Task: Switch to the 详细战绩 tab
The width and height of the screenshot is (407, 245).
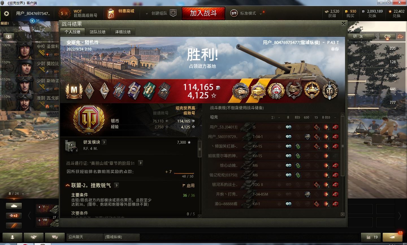Action: tap(123, 32)
